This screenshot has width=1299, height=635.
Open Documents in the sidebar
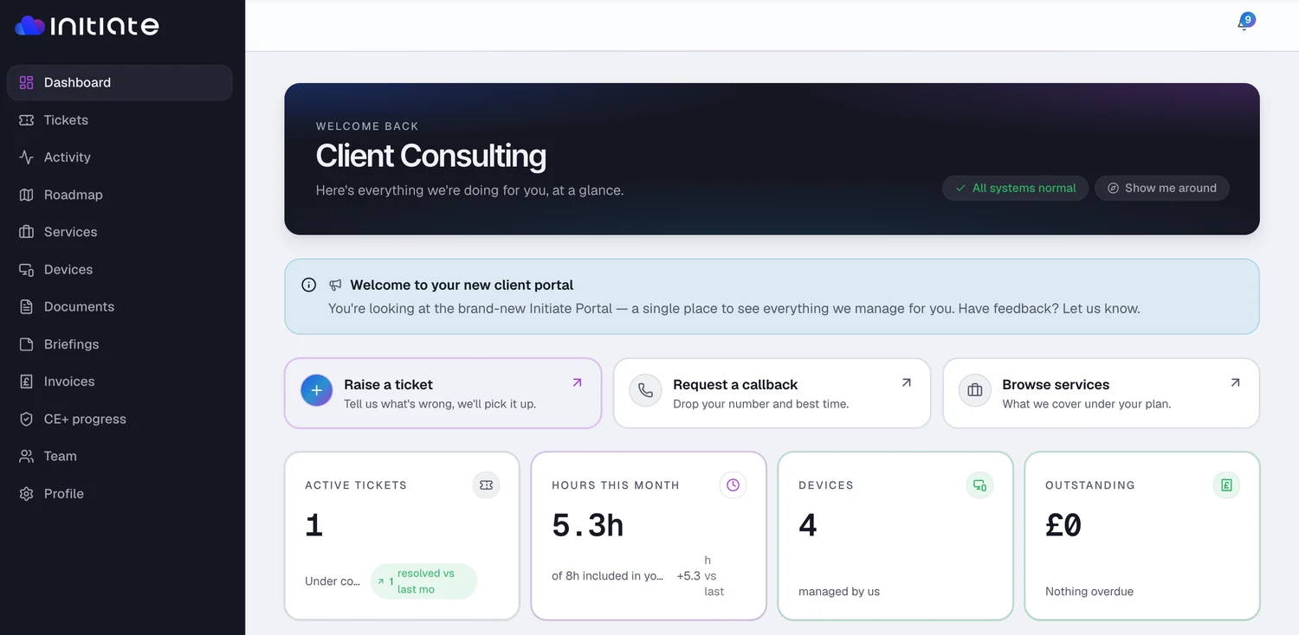coord(120,307)
